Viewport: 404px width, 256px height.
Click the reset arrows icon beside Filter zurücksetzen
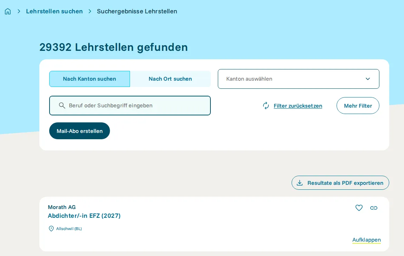pyautogui.click(x=266, y=106)
